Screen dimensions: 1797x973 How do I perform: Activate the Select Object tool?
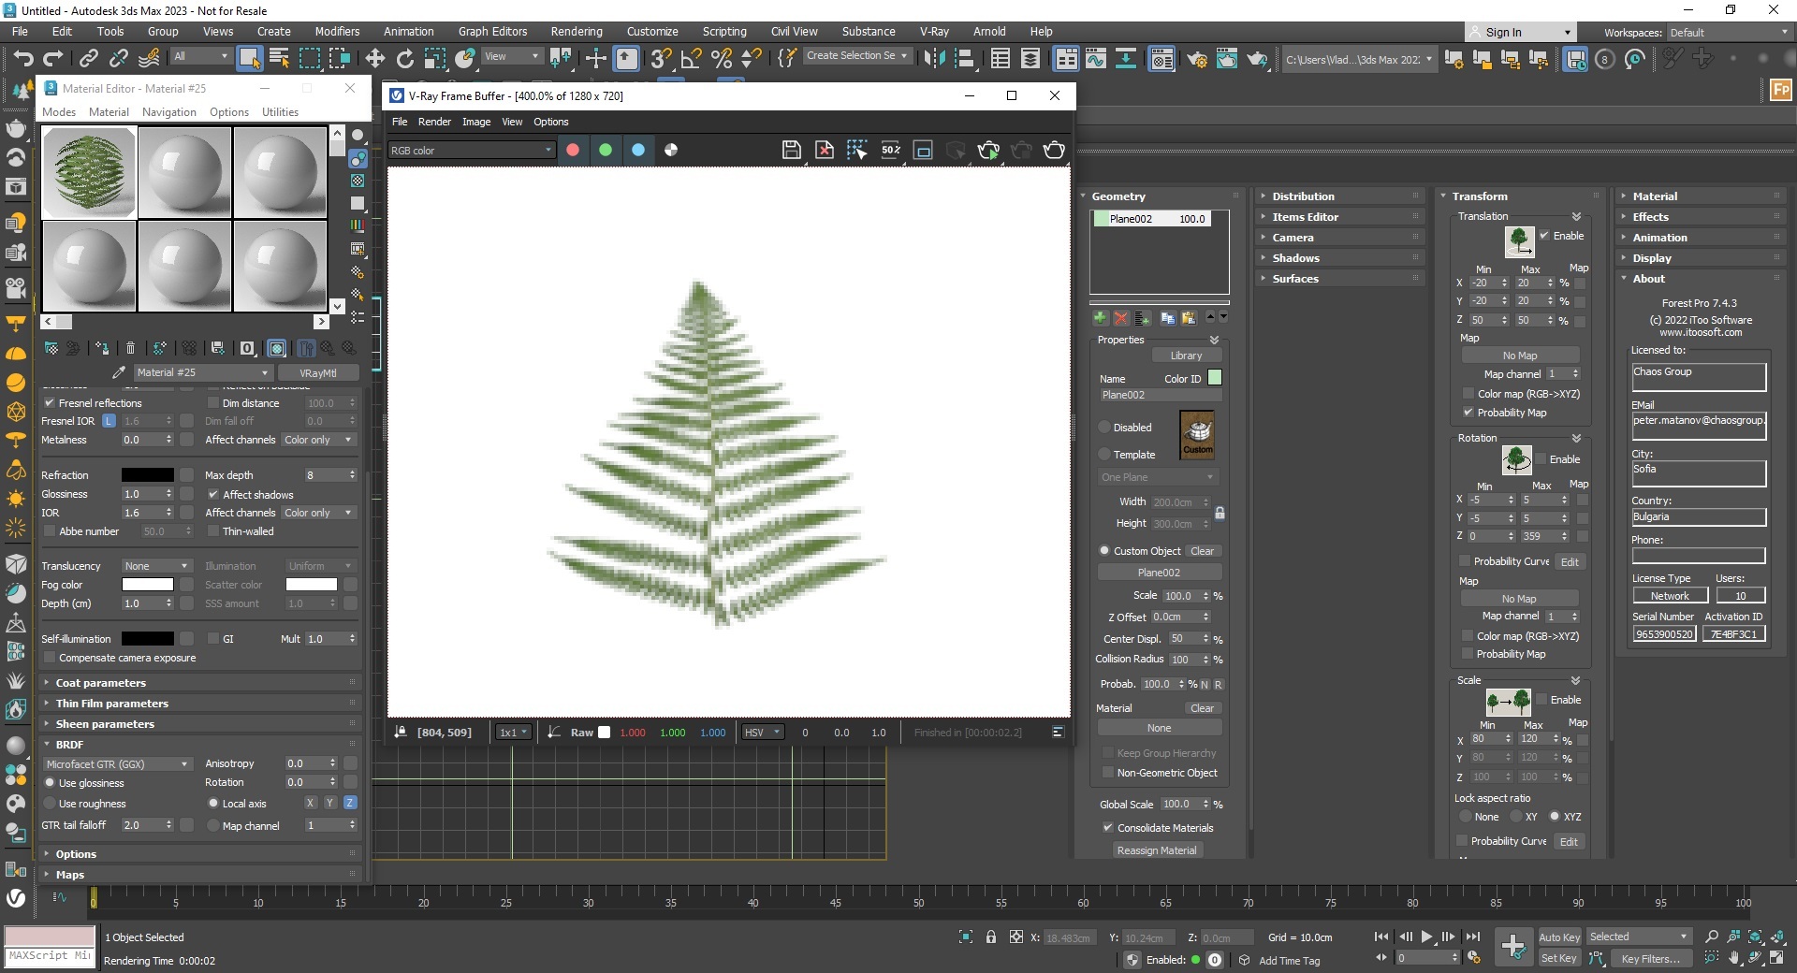(249, 58)
